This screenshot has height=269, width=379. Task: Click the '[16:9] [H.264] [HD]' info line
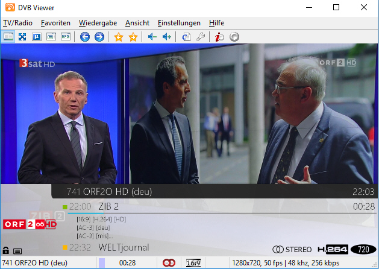coord(101,220)
